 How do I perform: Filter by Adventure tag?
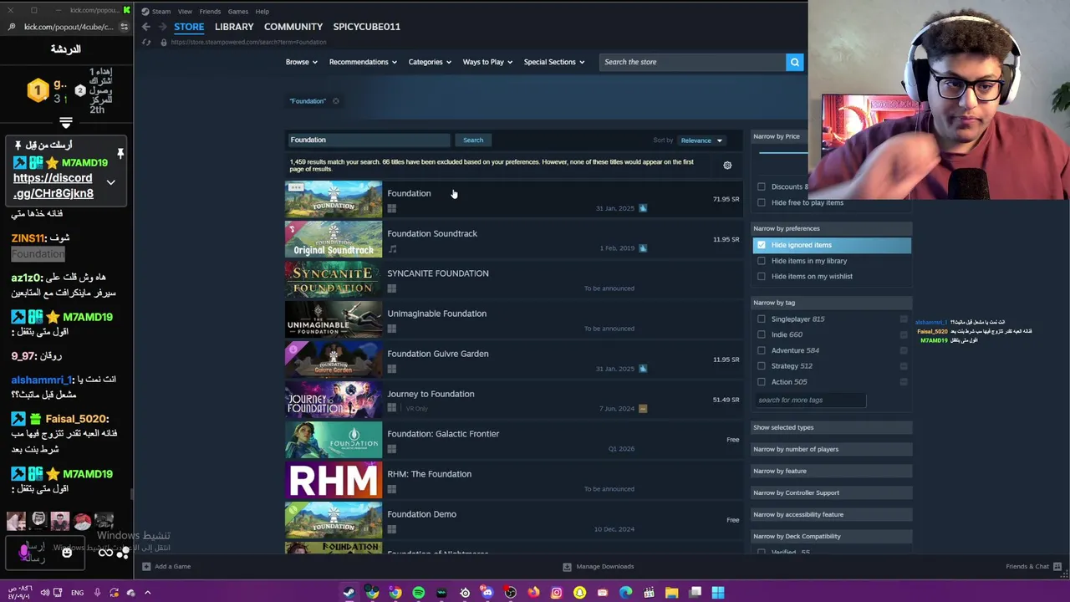(761, 350)
